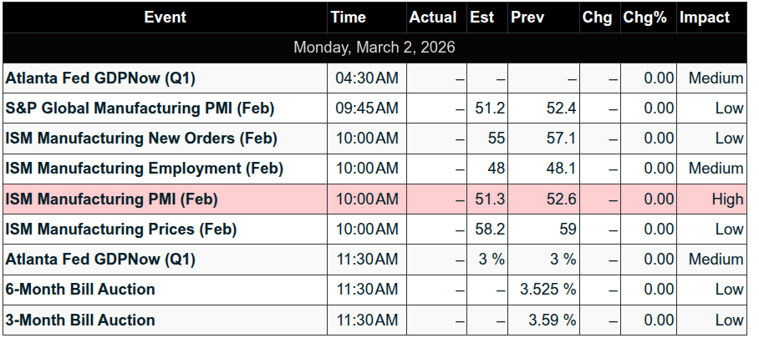The height and width of the screenshot is (338, 759).
Task: Open S&P Global Manufacturing PMI (Feb) event
Action: 140,108
